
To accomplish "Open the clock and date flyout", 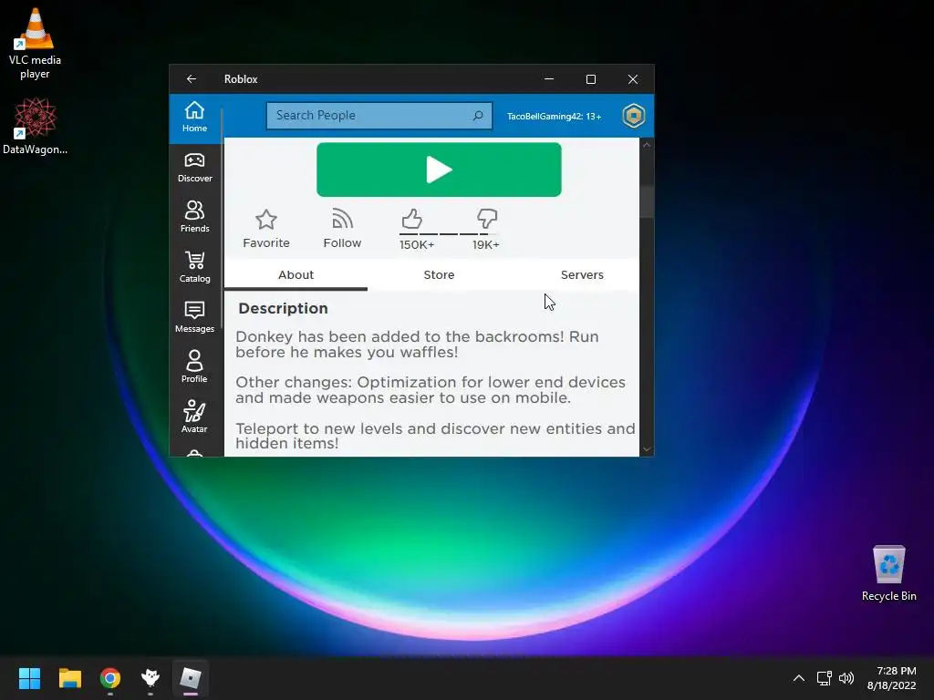I will tap(892, 678).
